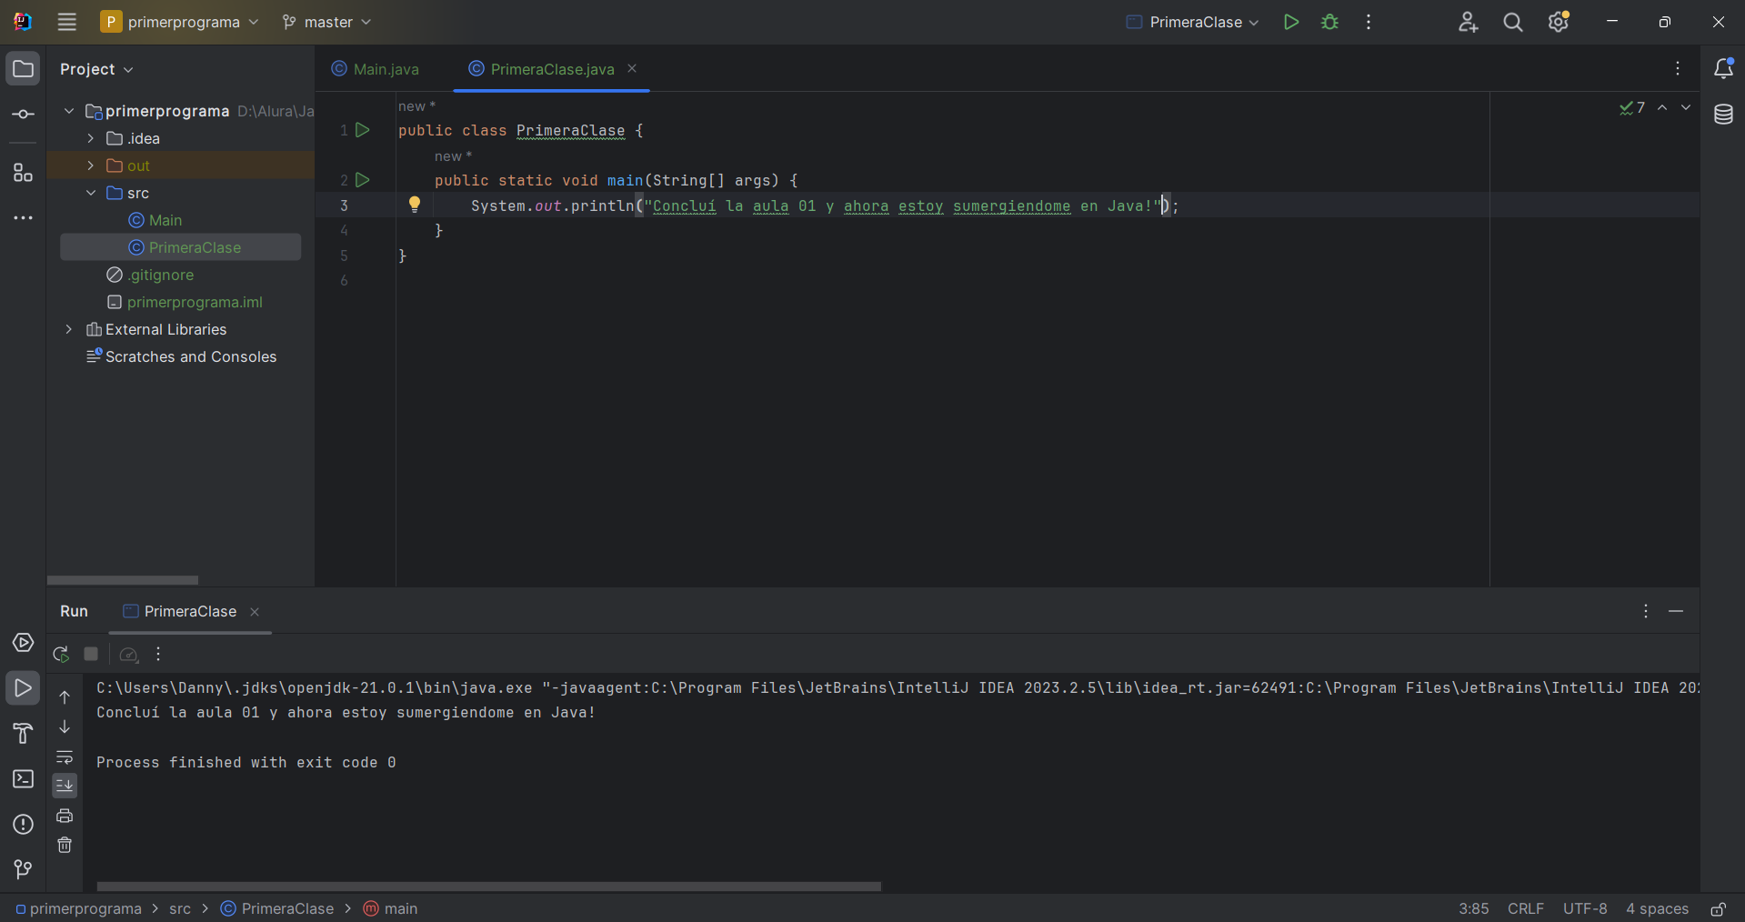
Task: Show Notifications bell panel
Action: (1723, 68)
